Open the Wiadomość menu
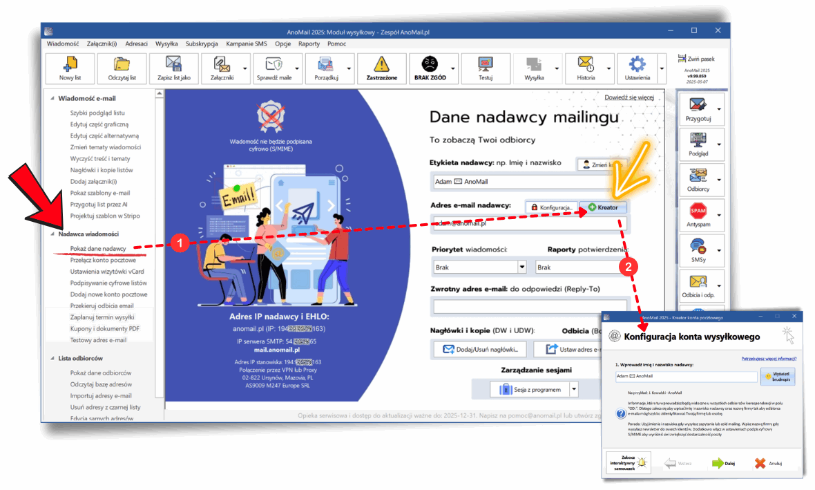 tap(63, 44)
